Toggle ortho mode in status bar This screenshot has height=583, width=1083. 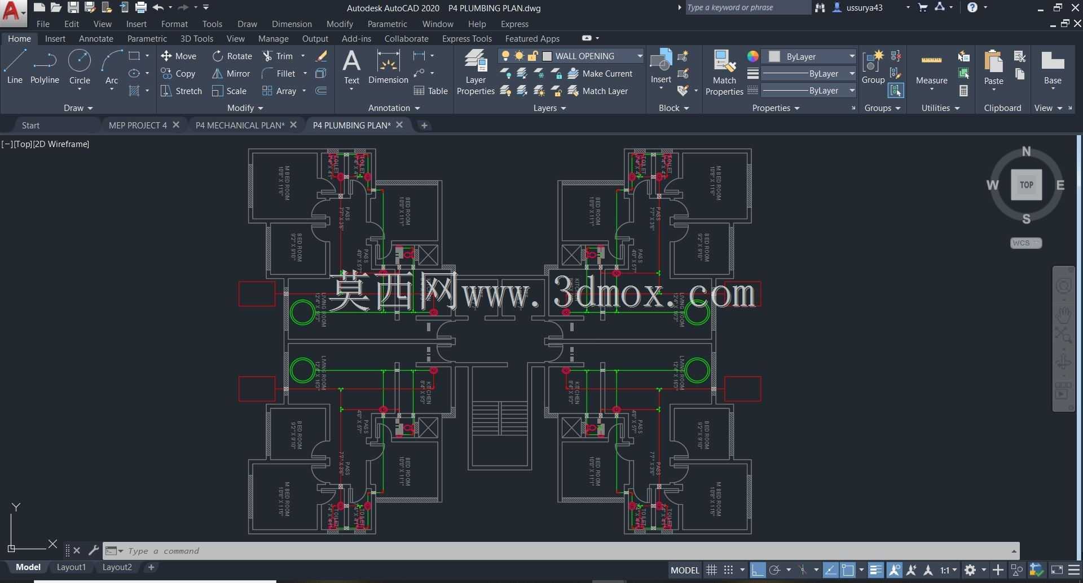(758, 570)
